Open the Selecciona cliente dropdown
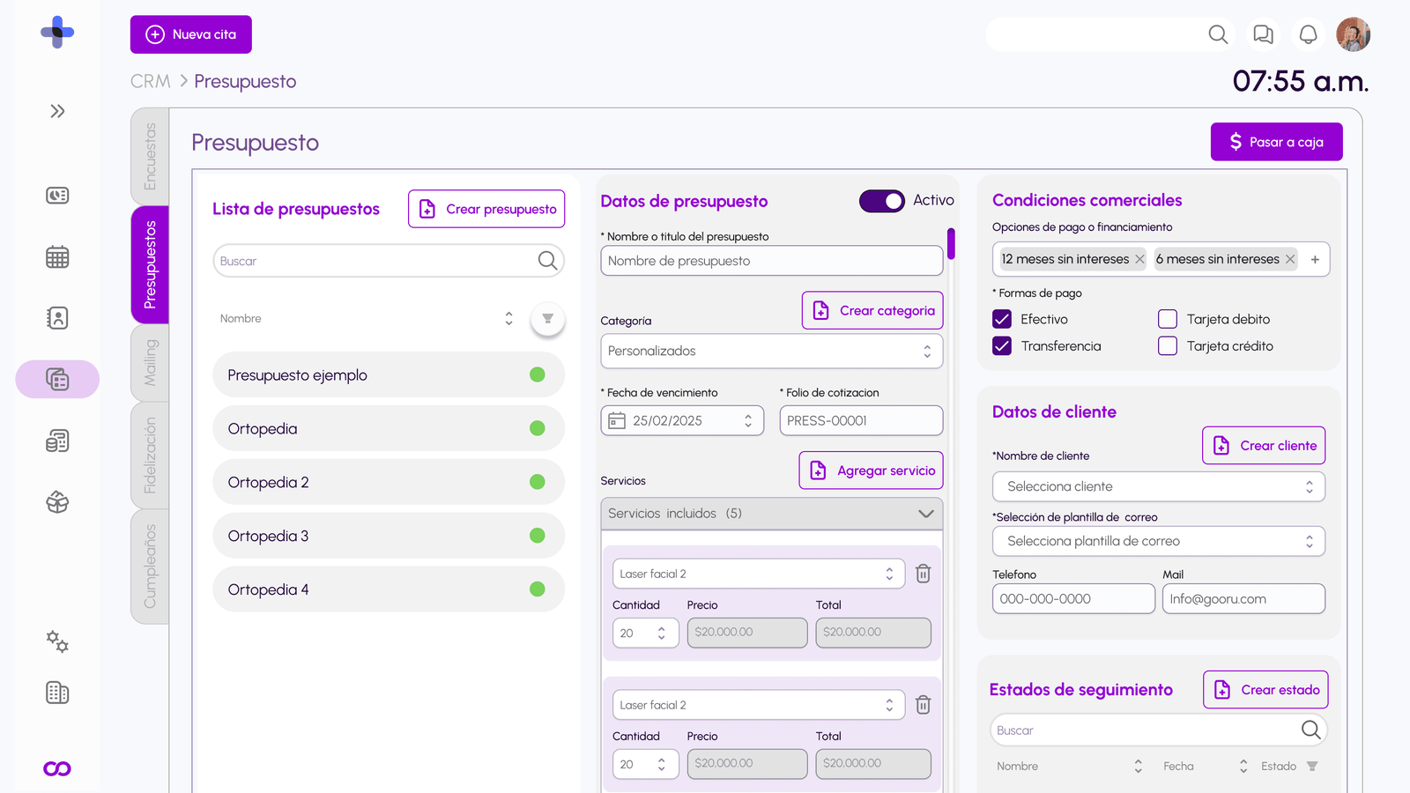This screenshot has height=793, width=1410. tap(1158, 486)
